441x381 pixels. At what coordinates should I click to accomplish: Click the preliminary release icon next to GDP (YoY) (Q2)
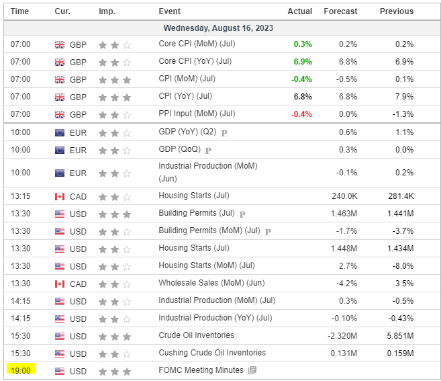[224, 133]
